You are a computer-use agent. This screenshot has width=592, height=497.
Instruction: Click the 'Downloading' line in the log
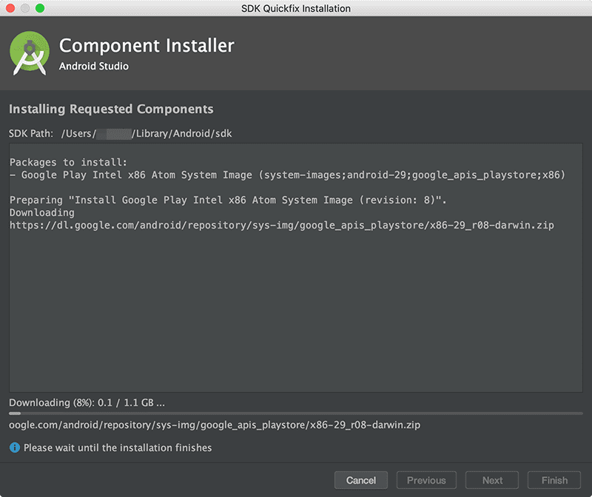[42, 212]
